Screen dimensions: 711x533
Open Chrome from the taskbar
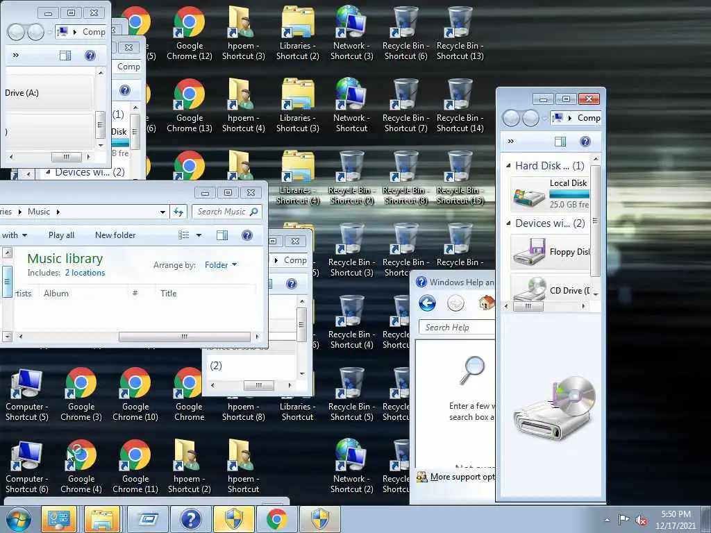276,519
